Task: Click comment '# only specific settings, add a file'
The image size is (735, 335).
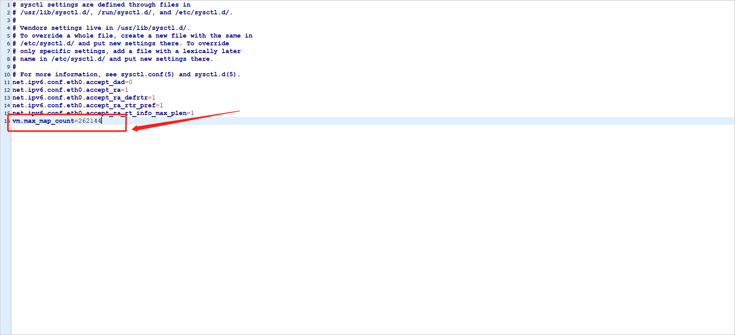Action: pos(127,51)
